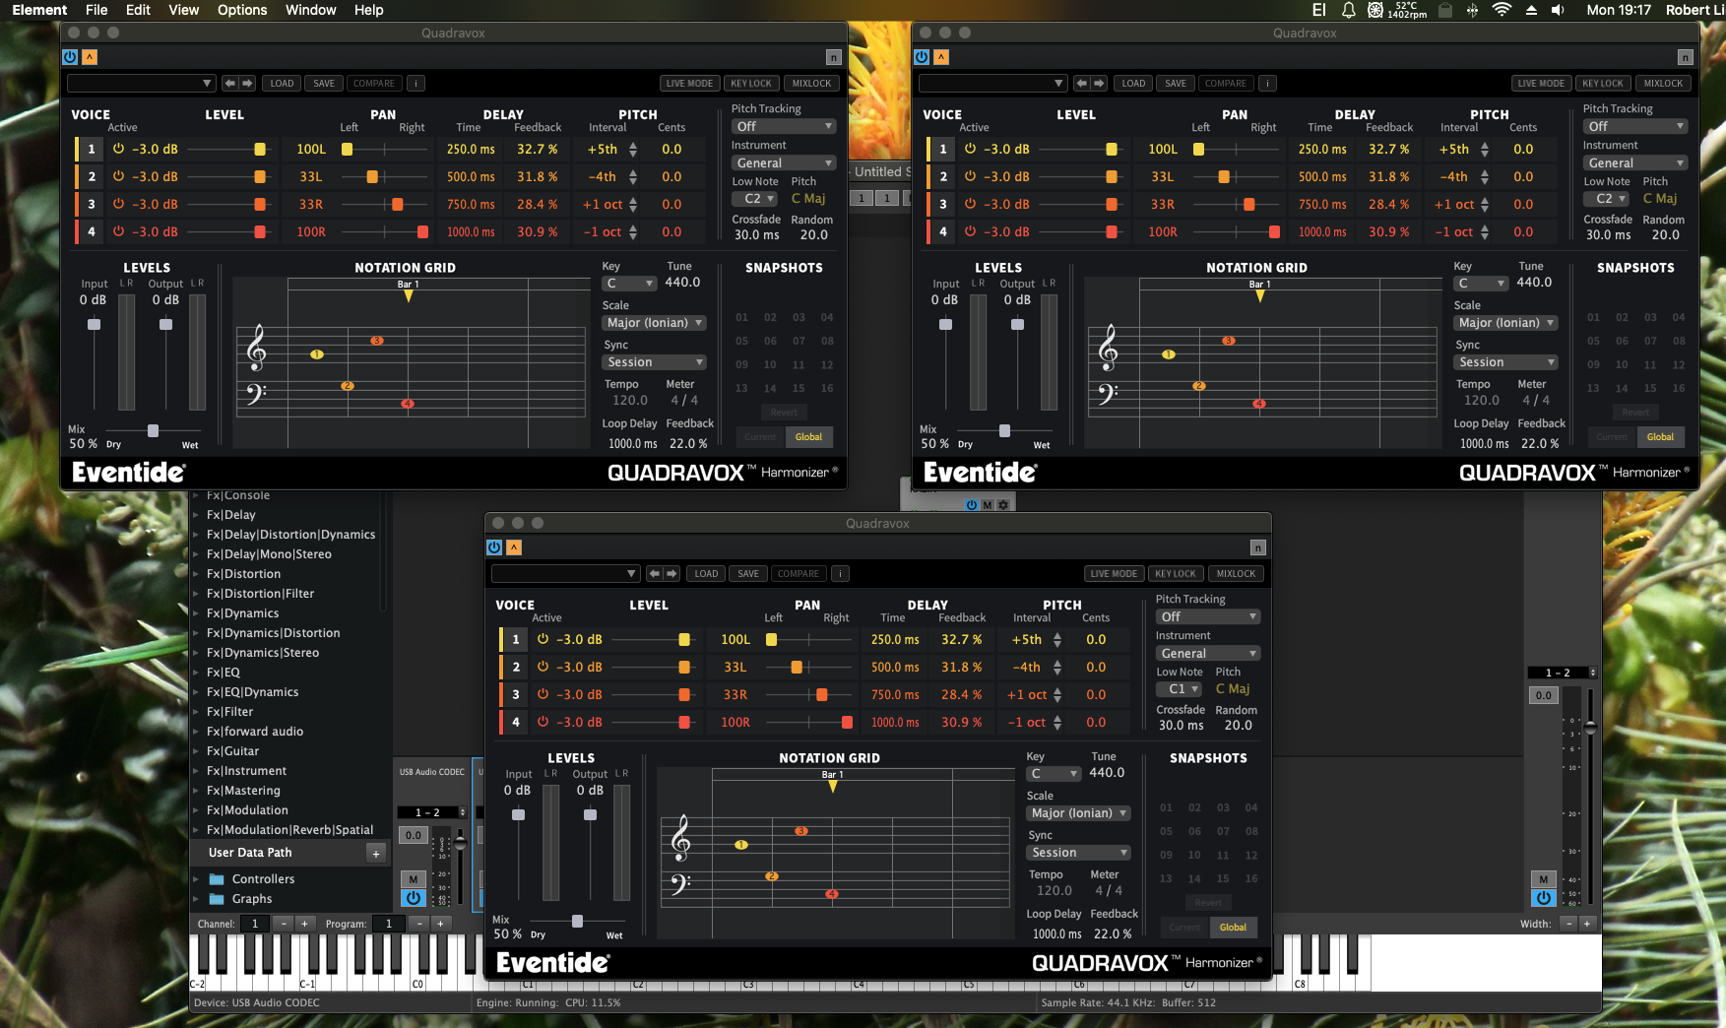Click MIXLOCK in top-right Quadravox
The image size is (1726, 1028).
(x=1663, y=84)
